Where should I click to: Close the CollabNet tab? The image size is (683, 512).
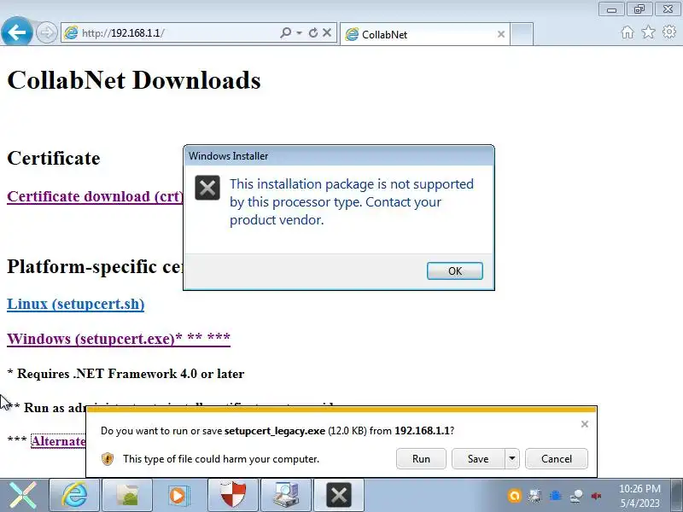point(501,34)
